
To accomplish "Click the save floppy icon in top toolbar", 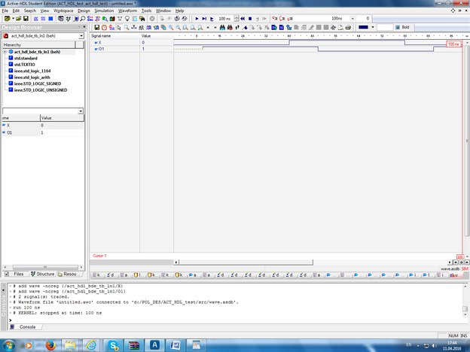I will click(x=26, y=19).
